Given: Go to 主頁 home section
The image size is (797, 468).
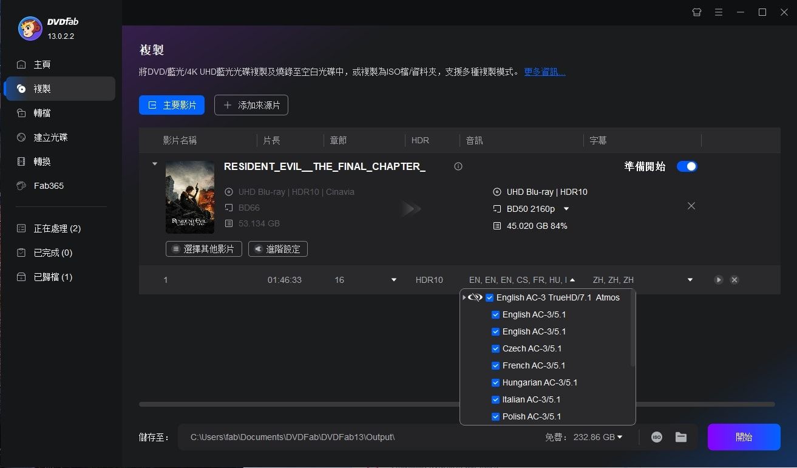Looking at the screenshot, I should pyautogui.click(x=59, y=64).
